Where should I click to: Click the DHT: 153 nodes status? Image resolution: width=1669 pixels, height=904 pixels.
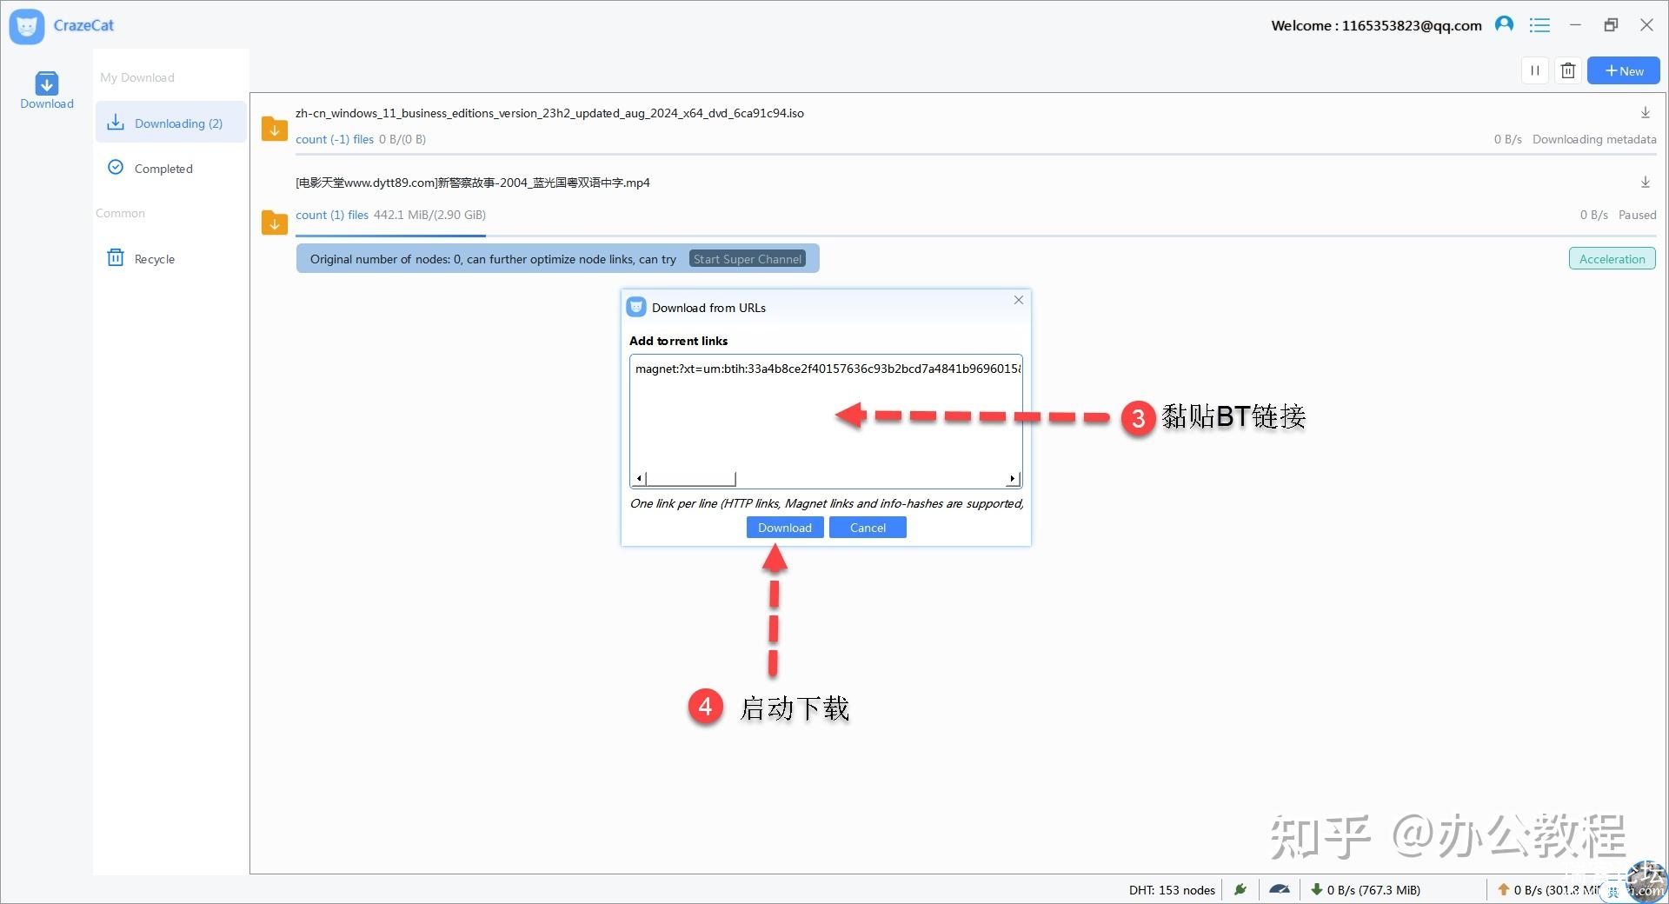(x=1172, y=890)
